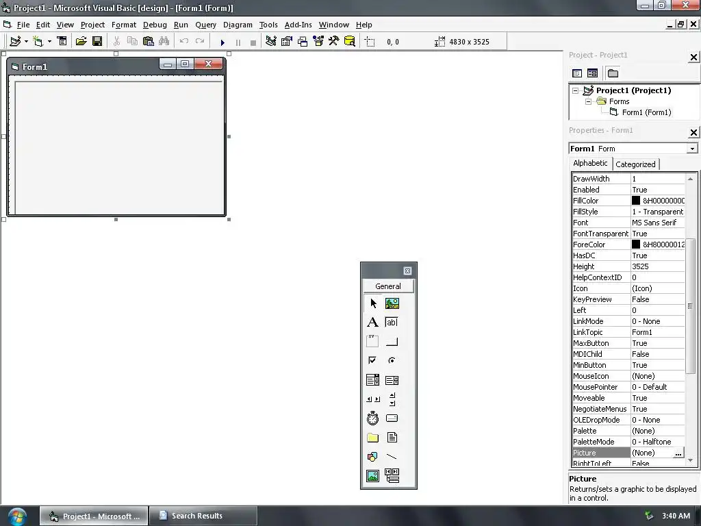Viewport: 701px width, 526px height.
Task: Select the Line control in the toolbox
Action: coord(392,457)
